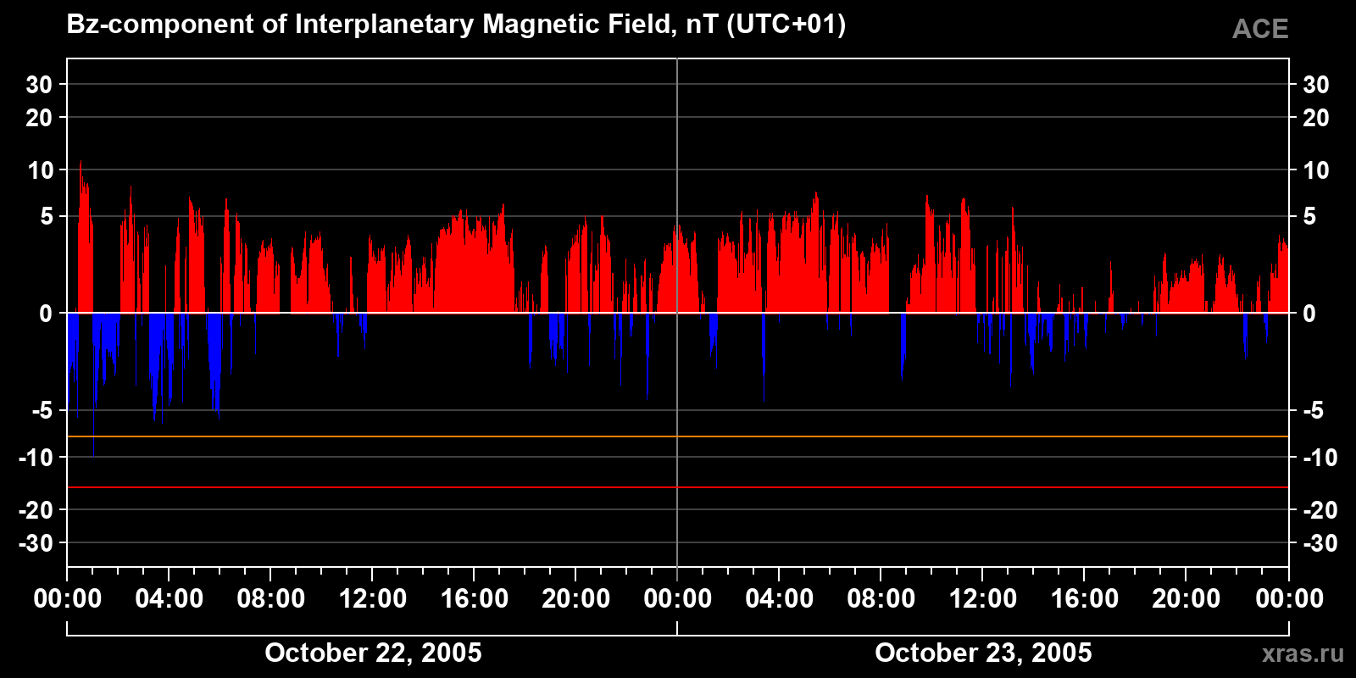
Task: Click the '08:00' time label under October 23
Action: [x=881, y=598]
